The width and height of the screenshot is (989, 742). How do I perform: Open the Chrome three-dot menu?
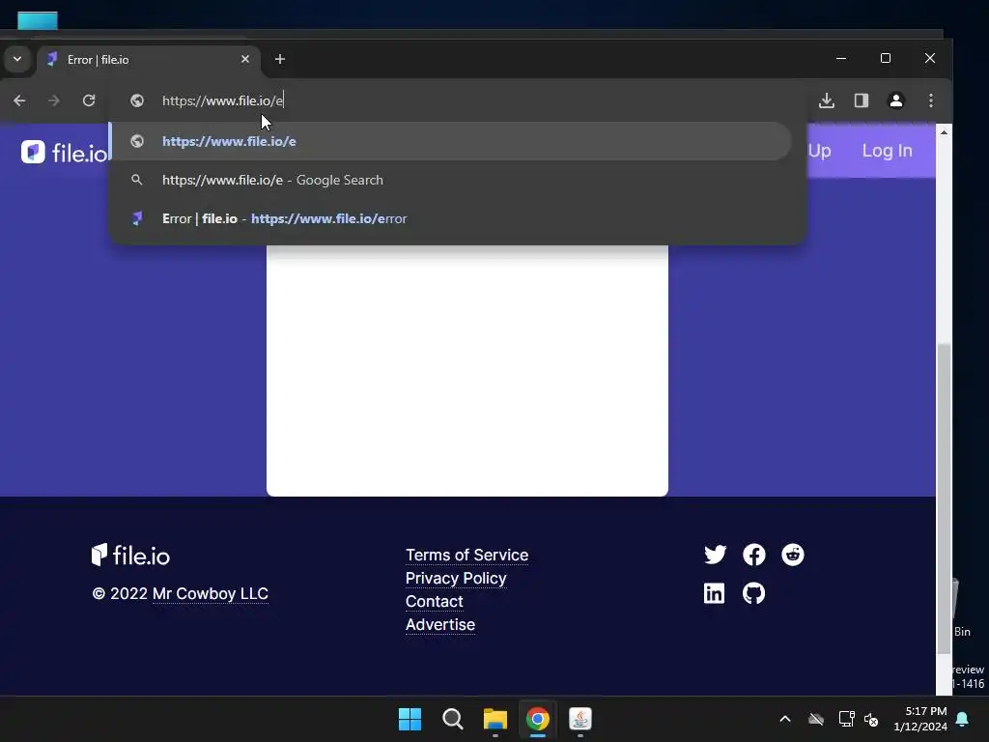pos(931,100)
